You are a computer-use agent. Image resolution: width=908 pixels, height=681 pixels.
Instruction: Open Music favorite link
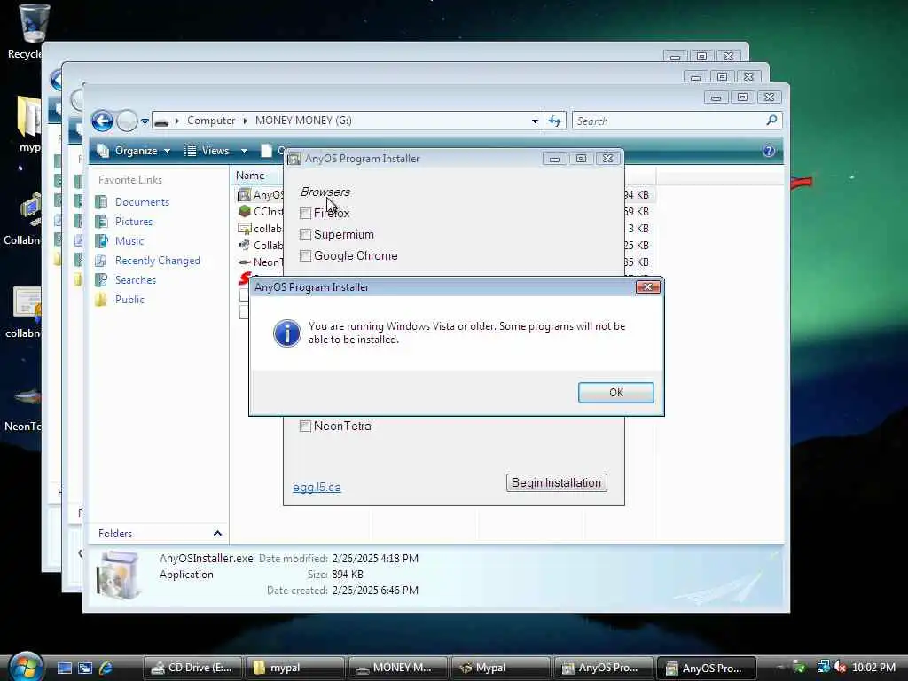[129, 241]
